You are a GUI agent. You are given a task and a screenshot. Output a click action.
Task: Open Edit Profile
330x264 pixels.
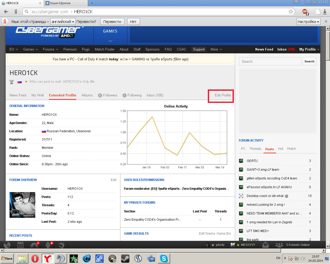[223, 95]
